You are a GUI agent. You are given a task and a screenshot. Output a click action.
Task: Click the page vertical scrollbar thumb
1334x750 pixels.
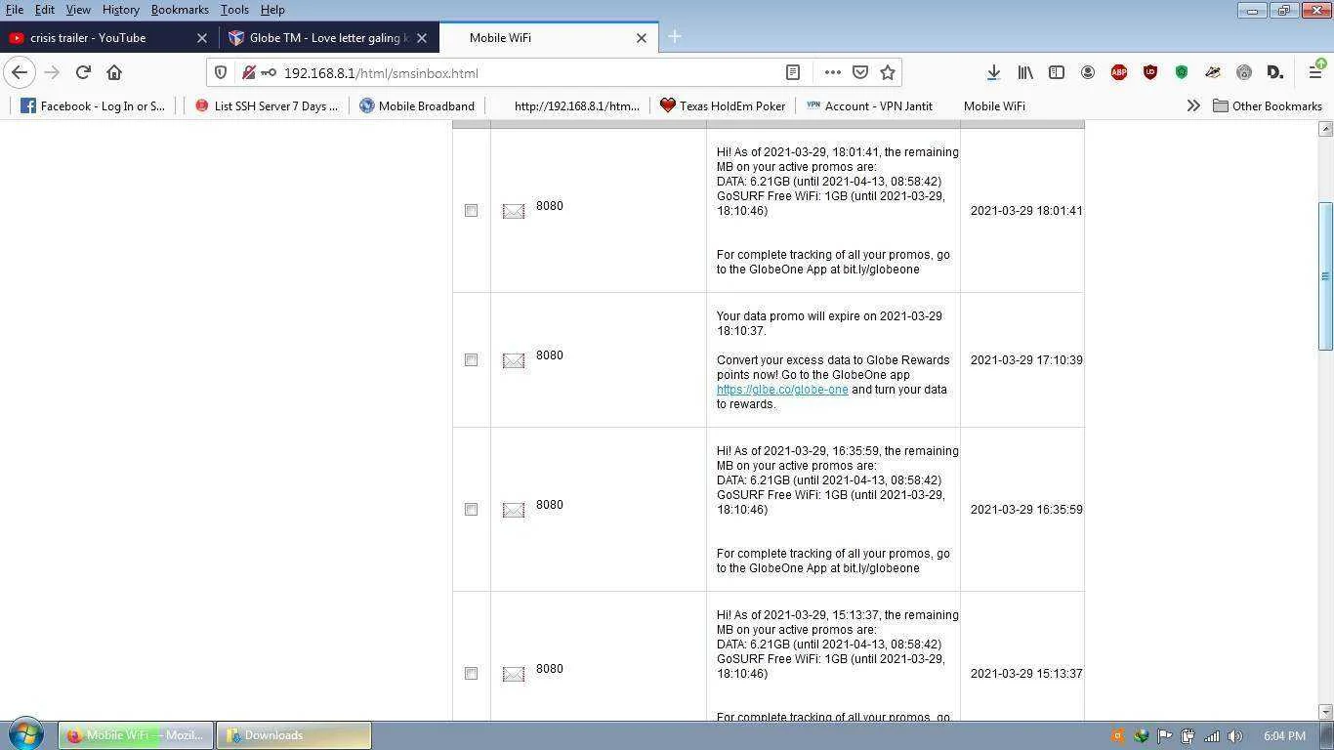1325,275
